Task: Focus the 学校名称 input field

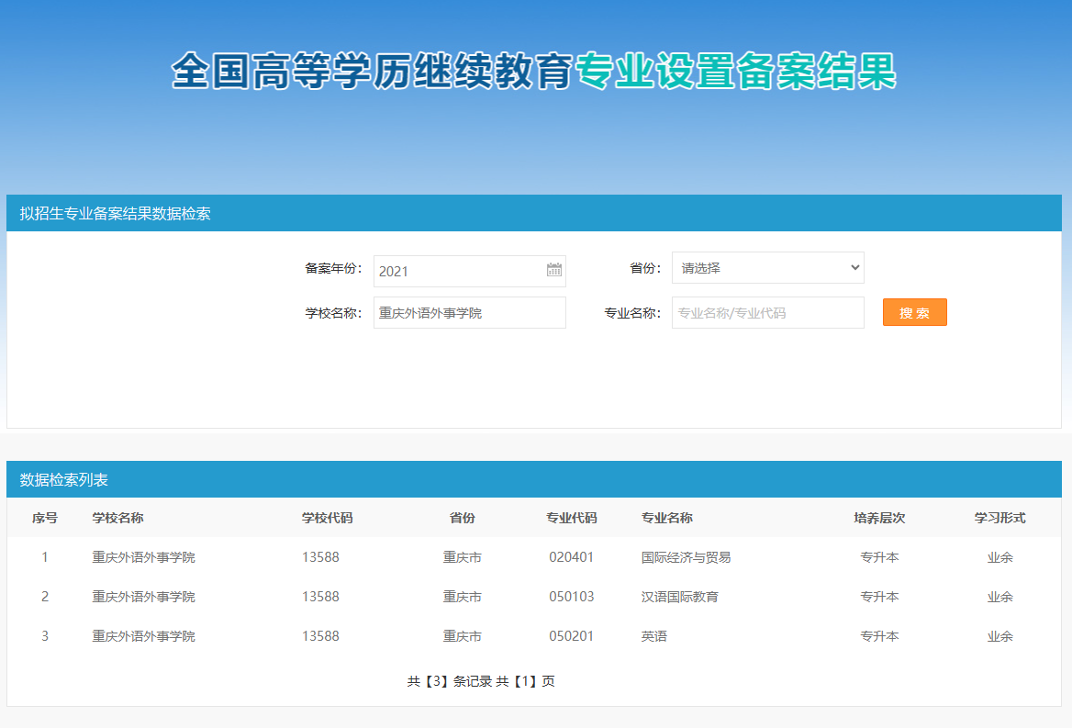Action: (x=469, y=312)
